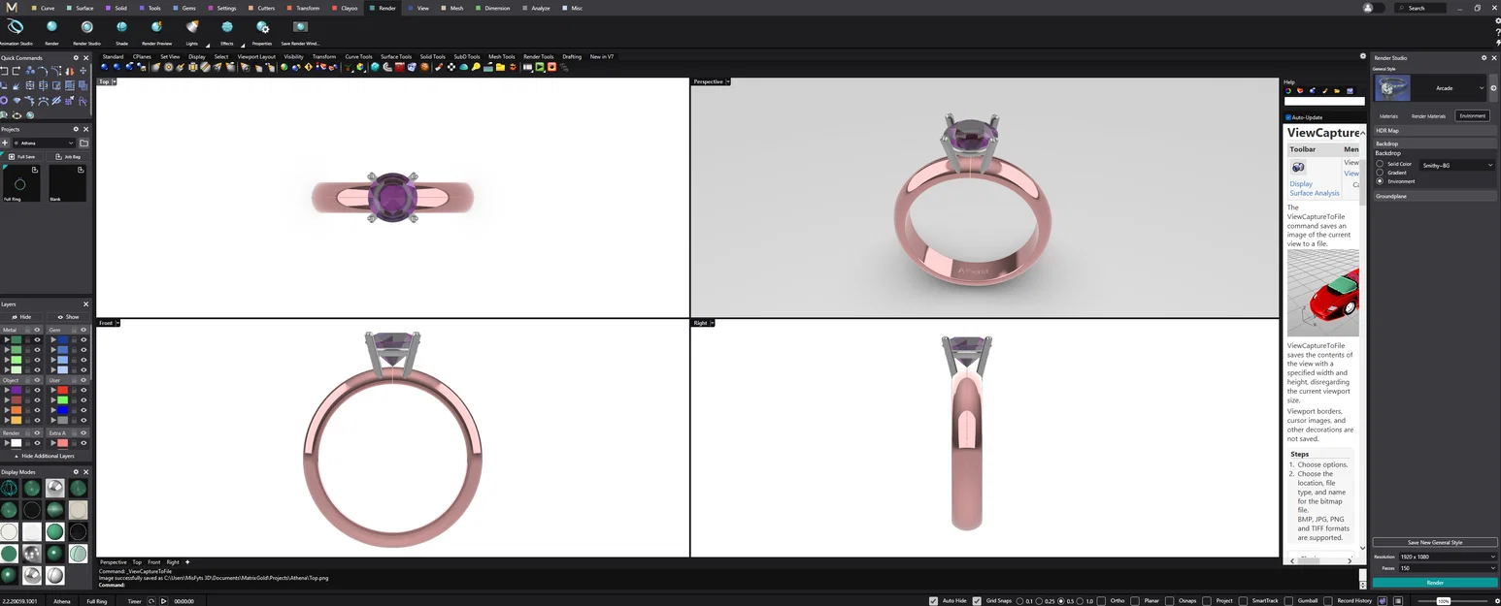Select the Solid Color backdrop option
The height and width of the screenshot is (606, 1501).
[1380, 165]
